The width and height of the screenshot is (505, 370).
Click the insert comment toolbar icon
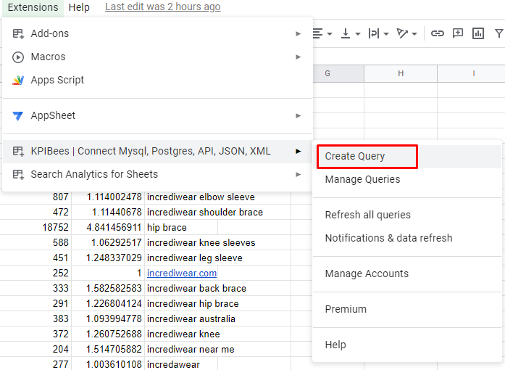(x=458, y=33)
